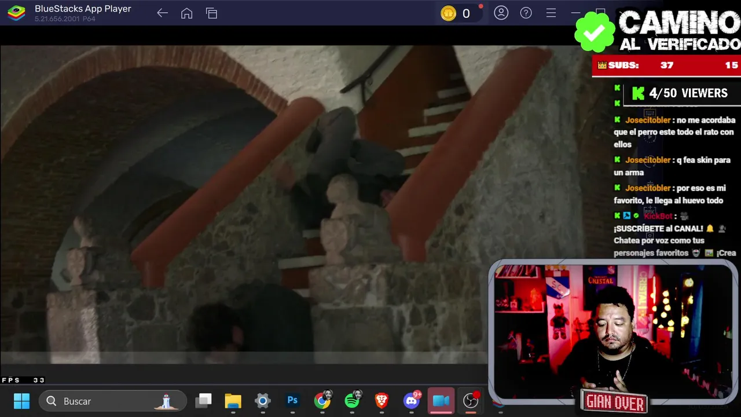Open the BlueStacks help question mark
This screenshot has width=741, height=417.
pyautogui.click(x=526, y=13)
